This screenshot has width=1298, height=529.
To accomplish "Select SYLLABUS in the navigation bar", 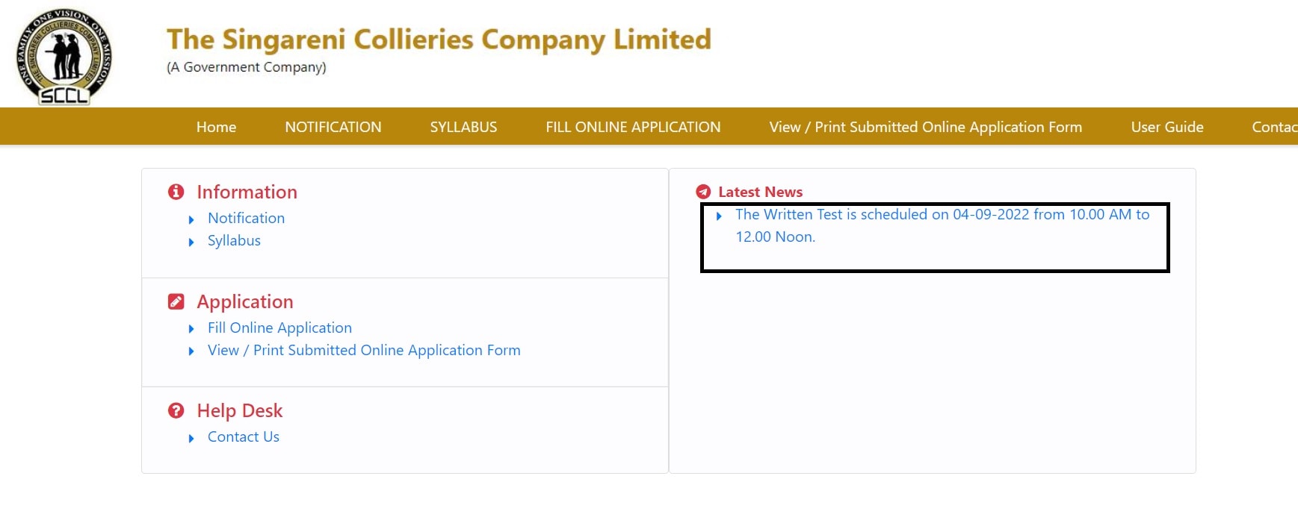I will pos(463,127).
